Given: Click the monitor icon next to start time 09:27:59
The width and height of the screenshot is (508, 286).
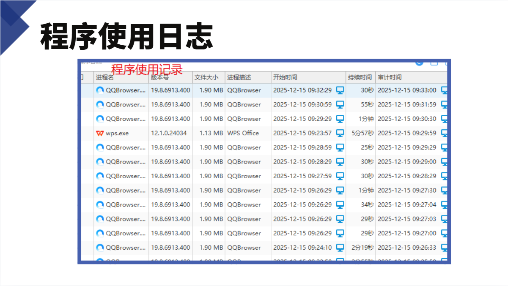Looking at the screenshot, I should [340, 176].
